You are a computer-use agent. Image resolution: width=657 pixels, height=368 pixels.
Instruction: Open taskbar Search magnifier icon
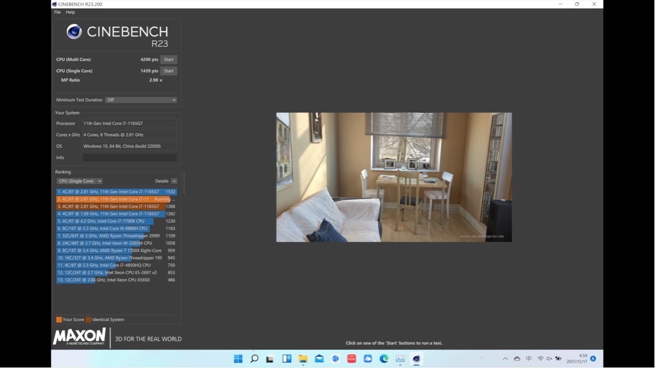point(254,359)
